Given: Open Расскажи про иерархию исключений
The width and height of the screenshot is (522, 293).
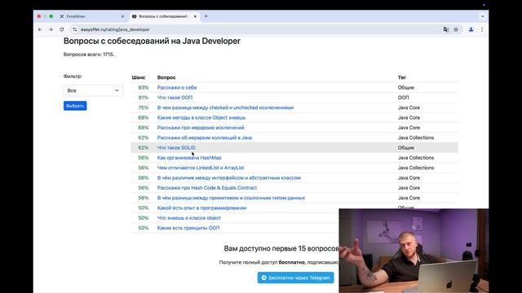Looking at the screenshot, I should click(x=201, y=128).
